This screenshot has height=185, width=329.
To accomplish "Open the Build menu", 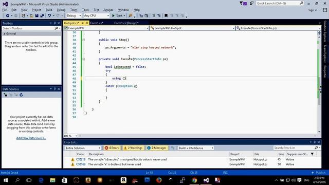I will [x=49, y=10].
